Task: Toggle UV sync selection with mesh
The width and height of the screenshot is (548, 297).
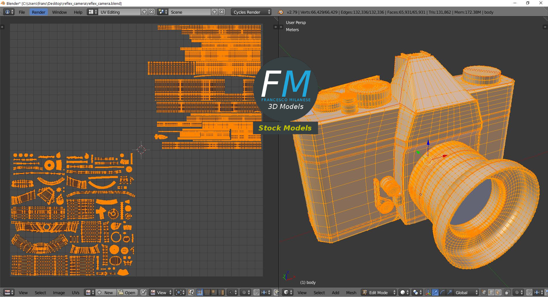Action: (x=191, y=292)
